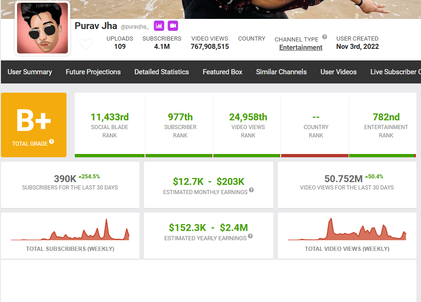Click the Subscribers For The Last 30 Days label
The image size is (421, 302).
coord(70,188)
